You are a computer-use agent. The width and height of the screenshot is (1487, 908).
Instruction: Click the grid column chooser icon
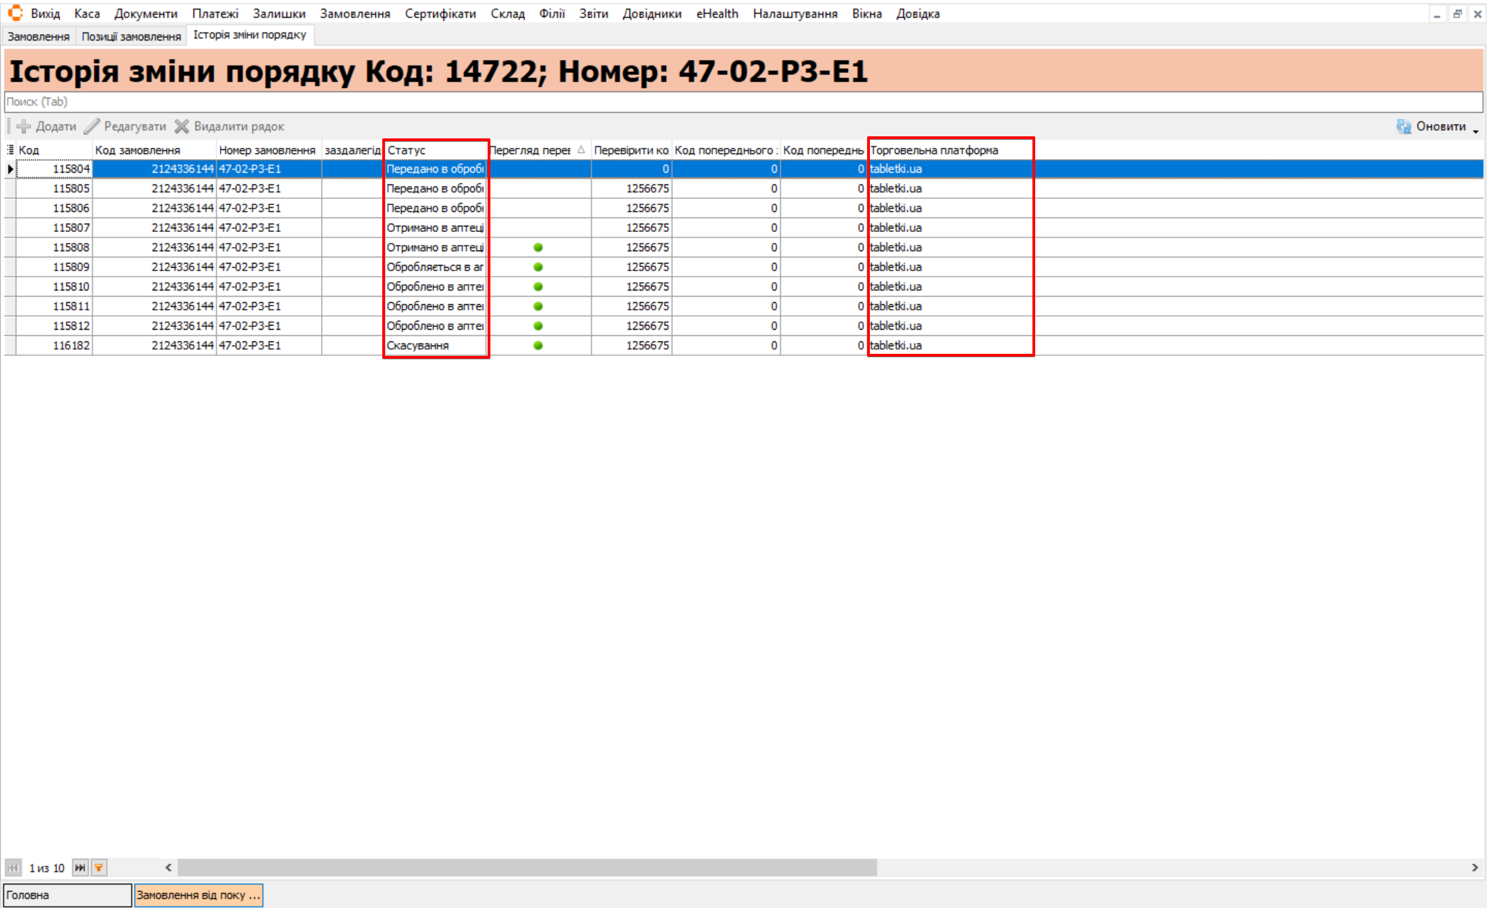click(x=10, y=149)
